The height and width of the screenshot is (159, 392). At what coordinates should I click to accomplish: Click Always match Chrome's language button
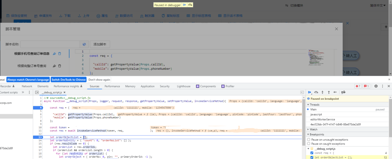coord(28,79)
